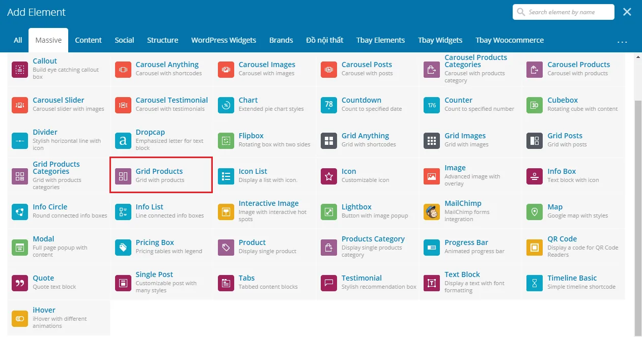
Task: Click the Chart pie icon
Action: click(226, 105)
